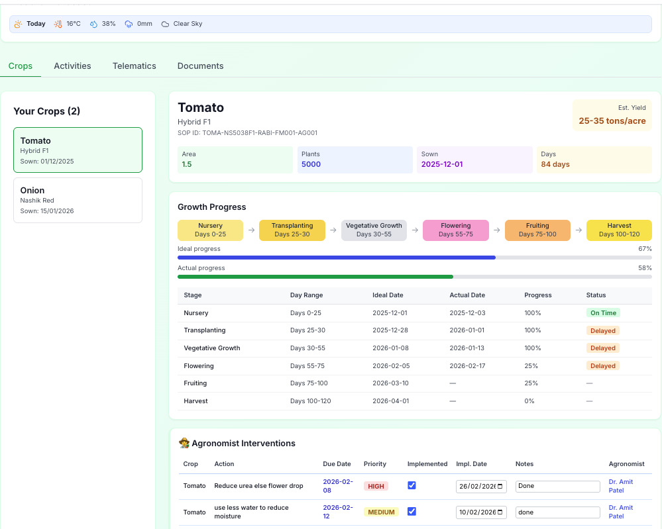This screenshot has width=662, height=529.
Task: Click the 58% actual progress value
Action: [645, 268]
